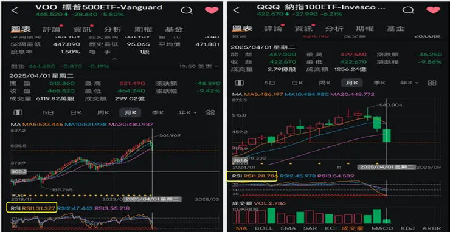The image size is (450, 232).
Task: Tap QQQ RSI3:54.539 value
Action: pyautogui.click(x=336, y=176)
